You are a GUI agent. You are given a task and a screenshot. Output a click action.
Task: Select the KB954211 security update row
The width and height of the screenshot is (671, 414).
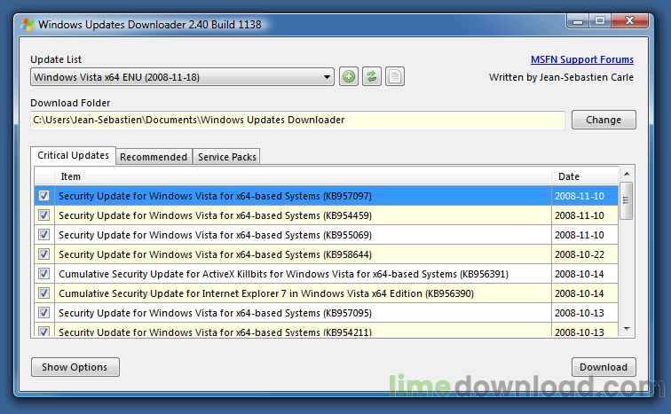[x=326, y=330]
